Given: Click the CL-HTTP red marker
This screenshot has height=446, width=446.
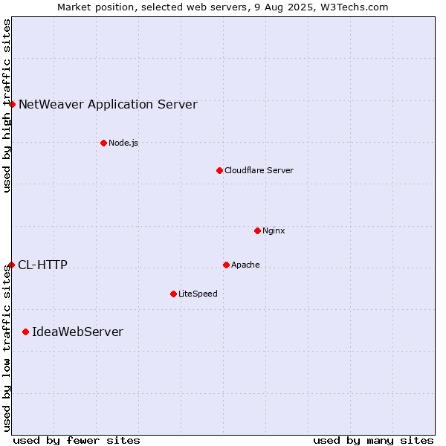Looking at the screenshot, I should [x=11, y=265].
